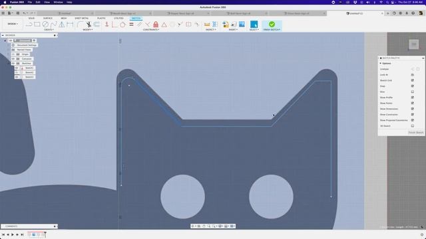Click the ViewCube in the corner
426x239 pixels.
pos(414,44)
